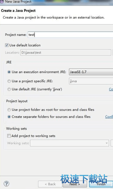The image size is (113, 189).
Task: Open the Configure default project layout link
Action: pyautogui.click(x=109, y=117)
